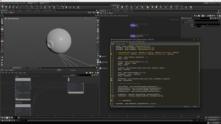Image resolution: width=221 pixels, height=124 pixels.
Task: Toggle checkbox below Offset Group parameter
Action: point(183,22)
